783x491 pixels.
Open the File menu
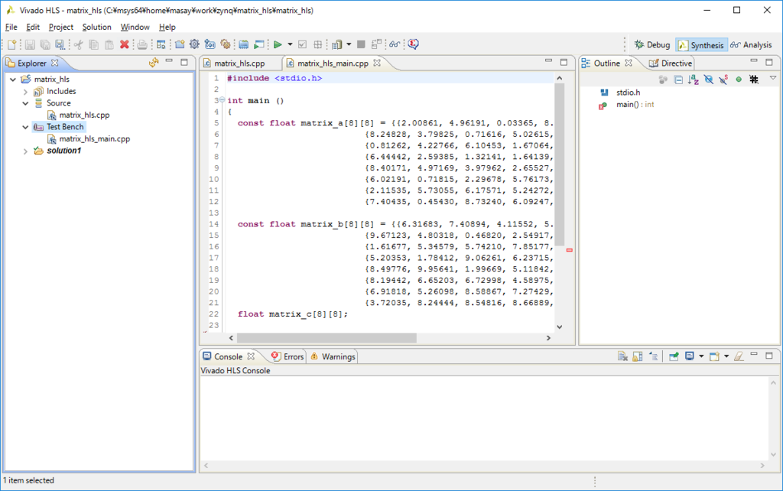pyautogui.click(x=11, y=27)
